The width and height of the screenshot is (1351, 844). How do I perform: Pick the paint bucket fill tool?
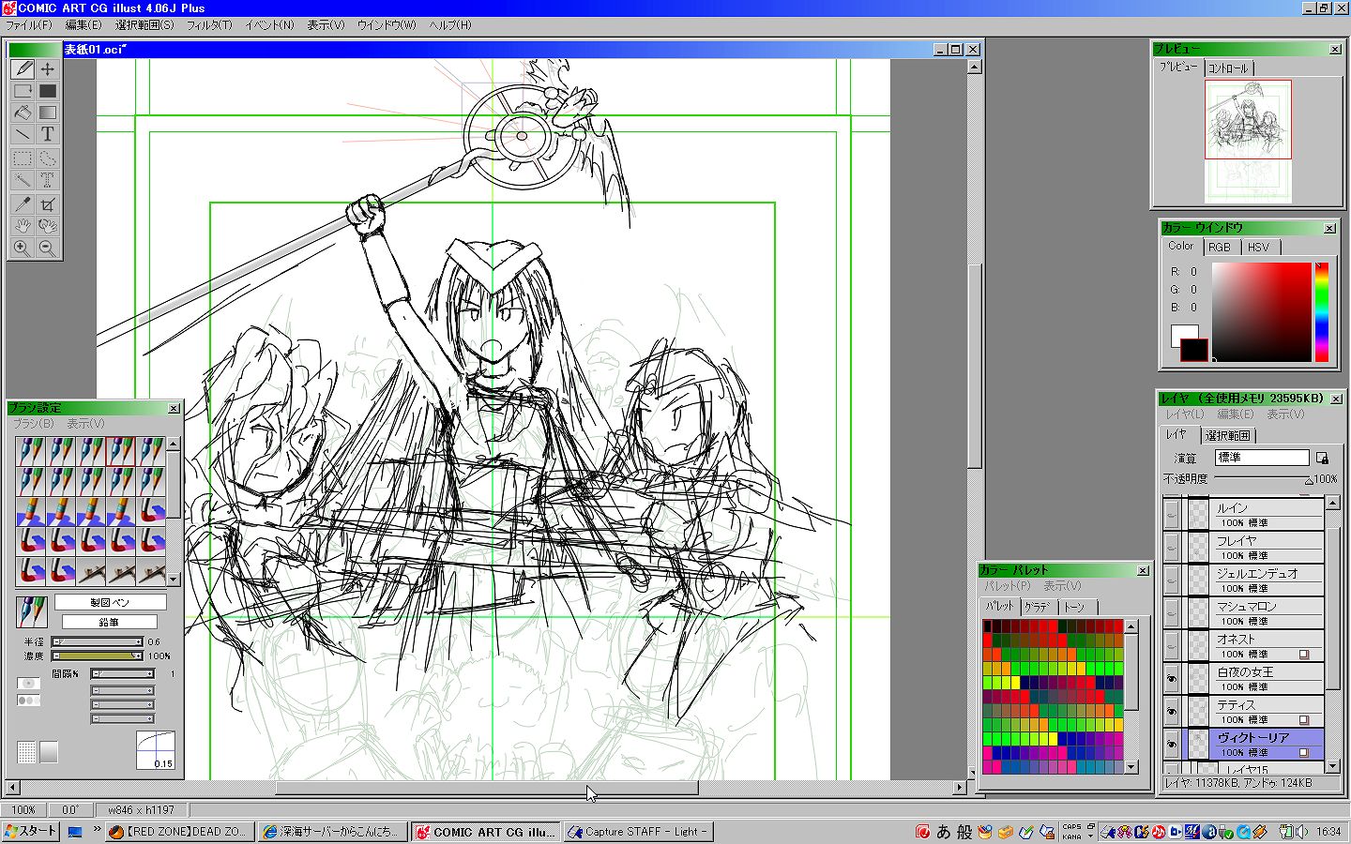(23, 113)
